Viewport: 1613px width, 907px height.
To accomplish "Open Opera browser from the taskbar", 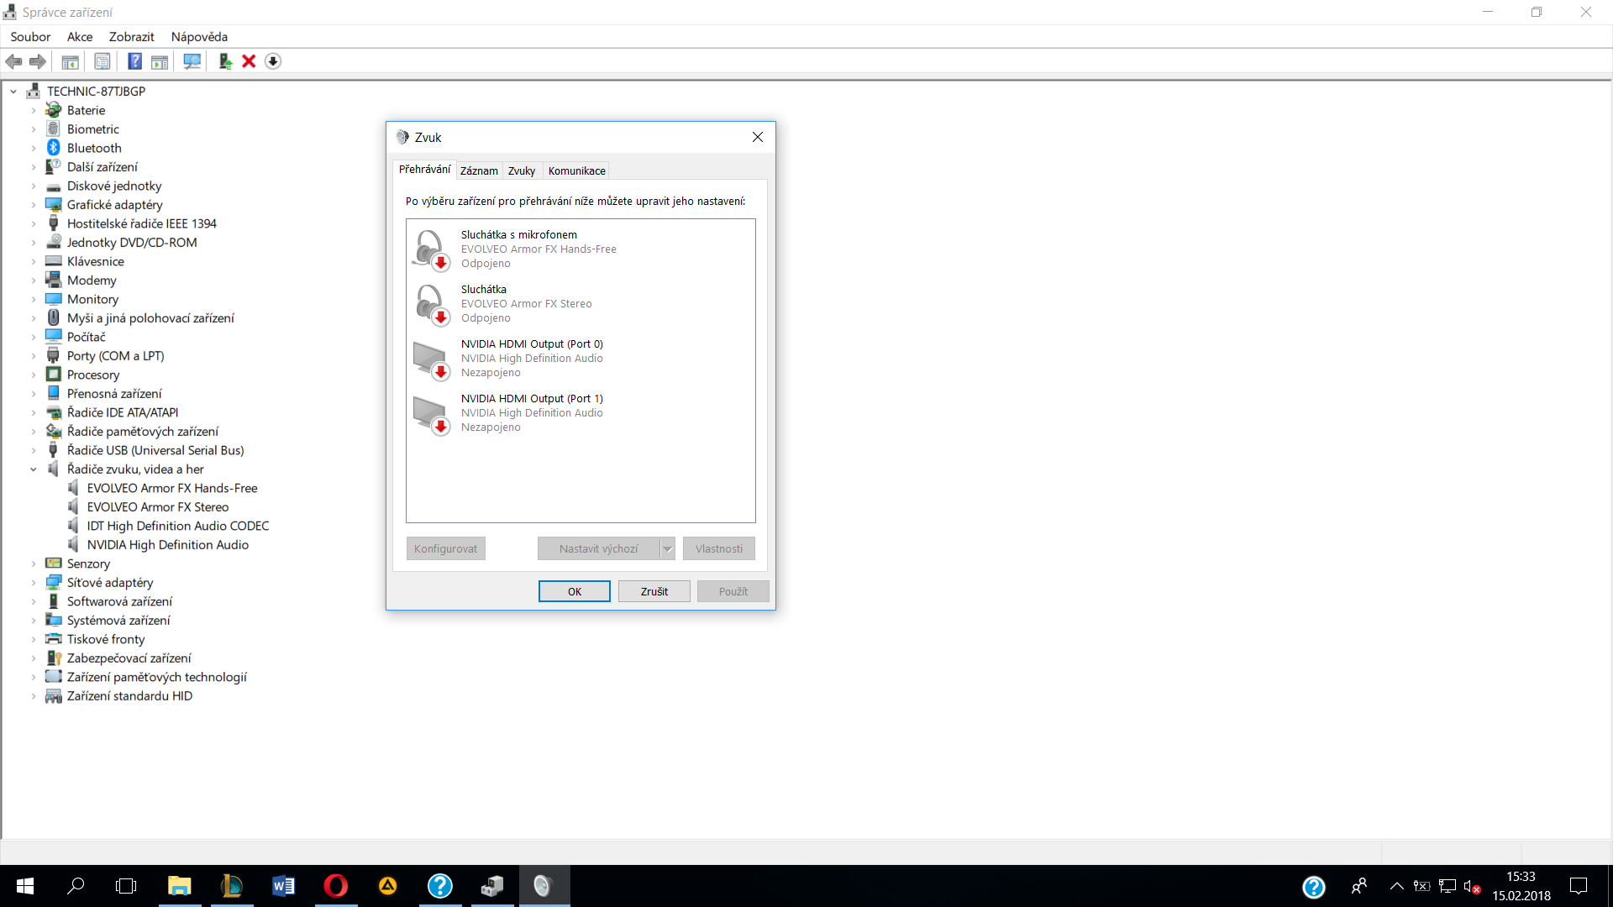I will pyautogui.click(x=336, y=886).
